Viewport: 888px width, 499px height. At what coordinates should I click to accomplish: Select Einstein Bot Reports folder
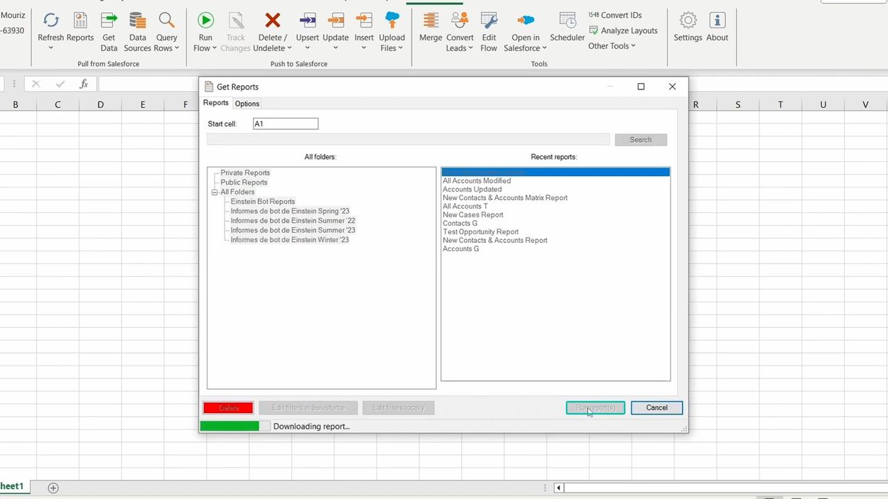coord(263,202)
